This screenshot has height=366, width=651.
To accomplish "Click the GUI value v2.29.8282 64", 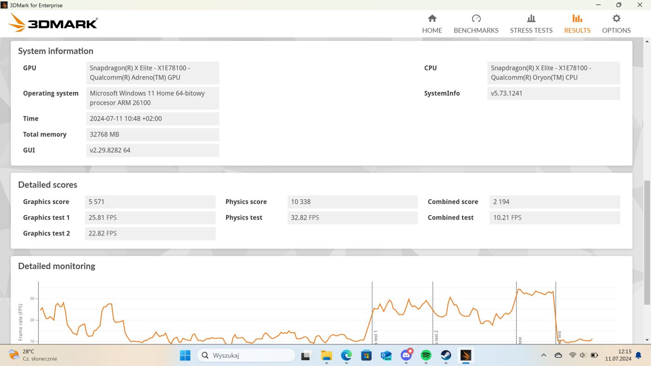I will pos(153,150).
